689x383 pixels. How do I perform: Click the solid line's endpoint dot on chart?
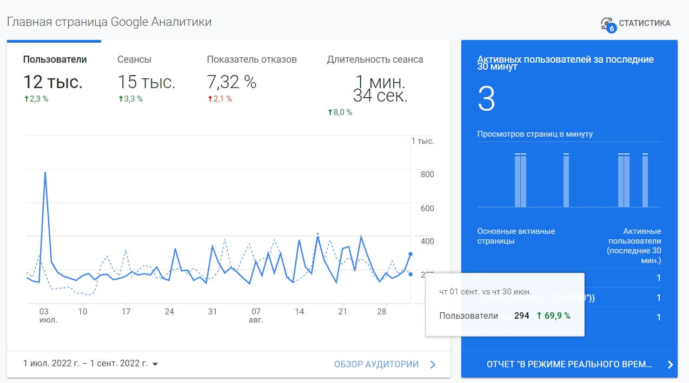coord(410,254)
